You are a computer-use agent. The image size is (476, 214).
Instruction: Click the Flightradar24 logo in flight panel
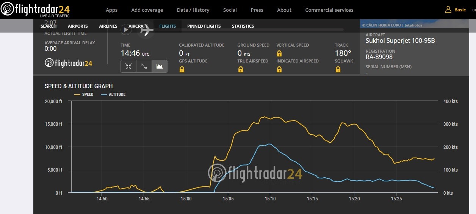tap(68, 63)
